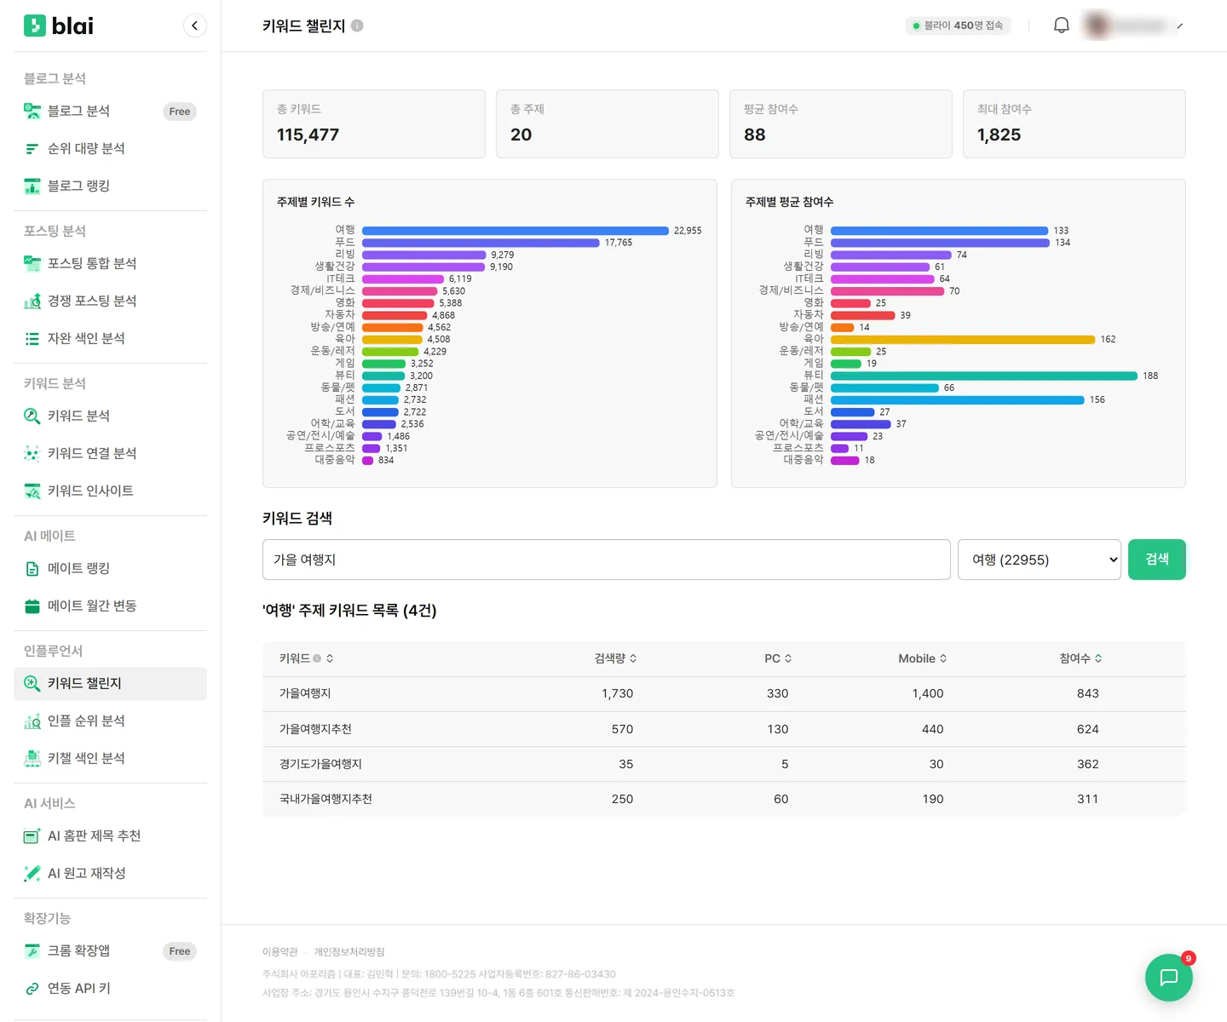Click the info icon beside 키워드 챌린지 title
Image resolution: width=1227 pixels, height=1022 pixels.
pos(357,26)
